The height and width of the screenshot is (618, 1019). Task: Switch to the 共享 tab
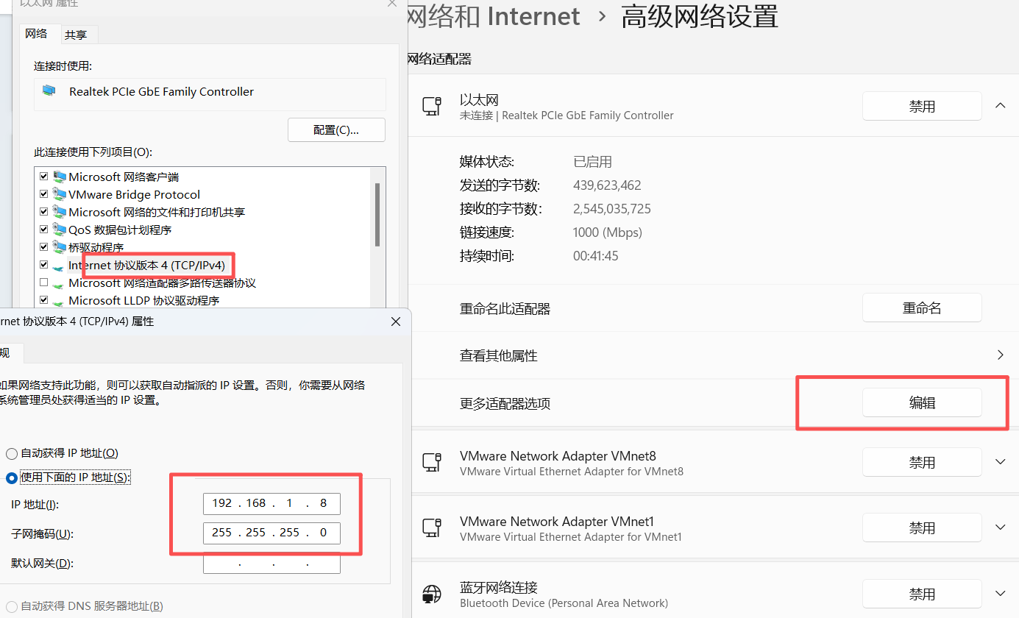76,35
